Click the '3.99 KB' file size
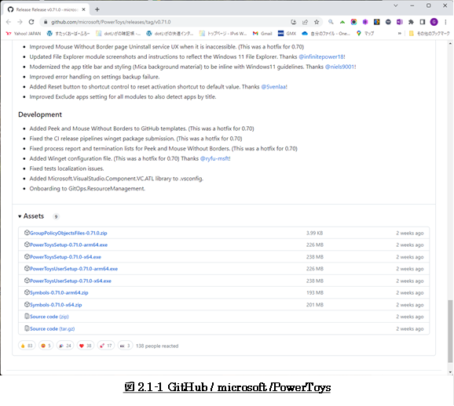 coord(314,233)
